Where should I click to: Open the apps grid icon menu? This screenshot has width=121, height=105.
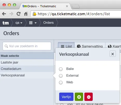(33, 23)
